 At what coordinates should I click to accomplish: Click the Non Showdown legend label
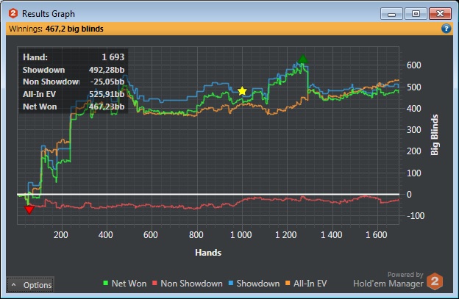pos(191,284)
